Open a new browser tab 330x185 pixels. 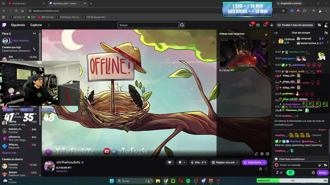click(91, 3)
